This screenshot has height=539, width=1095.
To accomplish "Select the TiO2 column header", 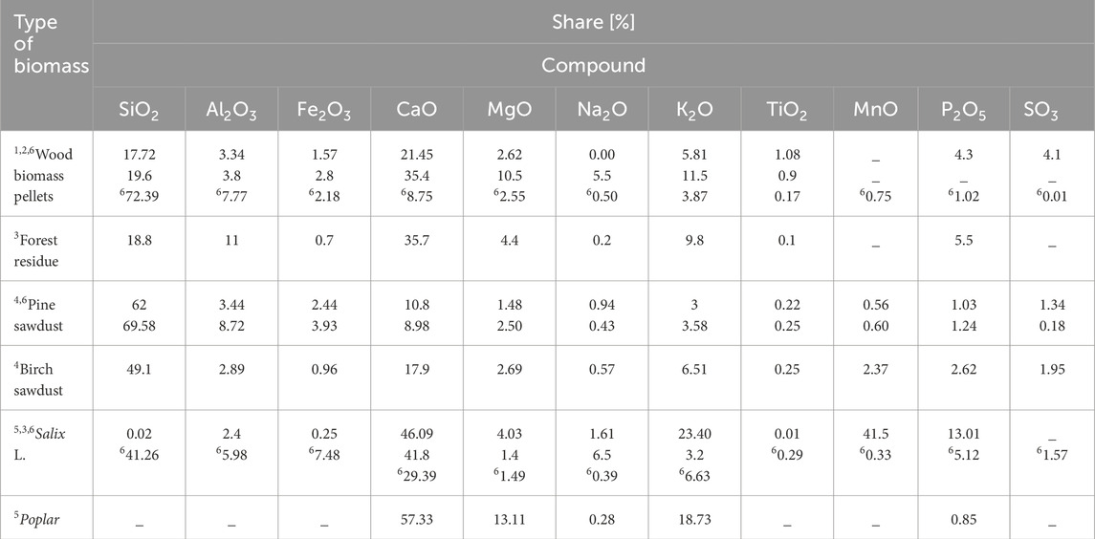I will pos(786,110).
